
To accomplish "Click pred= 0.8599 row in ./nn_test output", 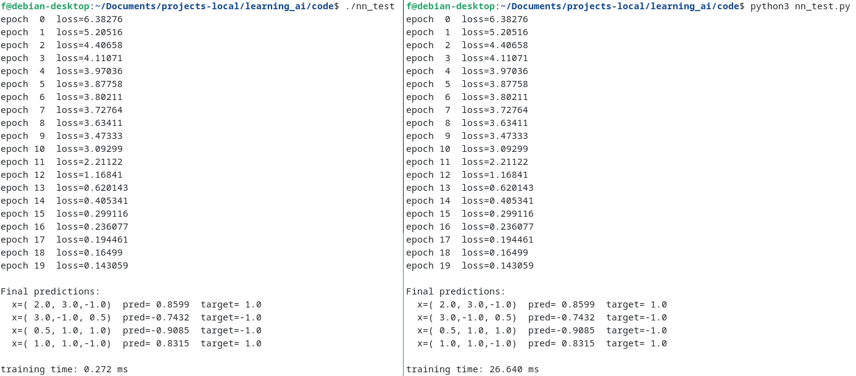I will 136,304.
